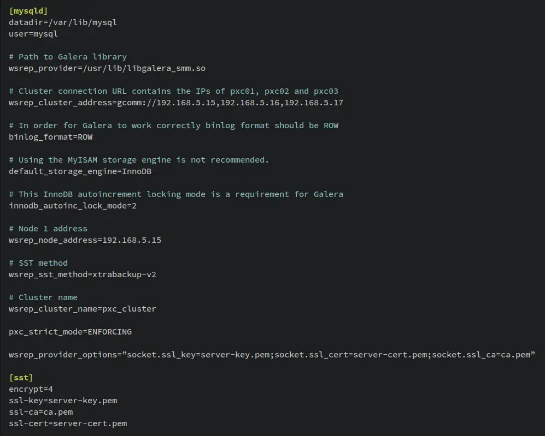Viewport: 545px width, 436px height.
Task: Click the wsrep_provider_options socket line
Action: pos(272,355)
